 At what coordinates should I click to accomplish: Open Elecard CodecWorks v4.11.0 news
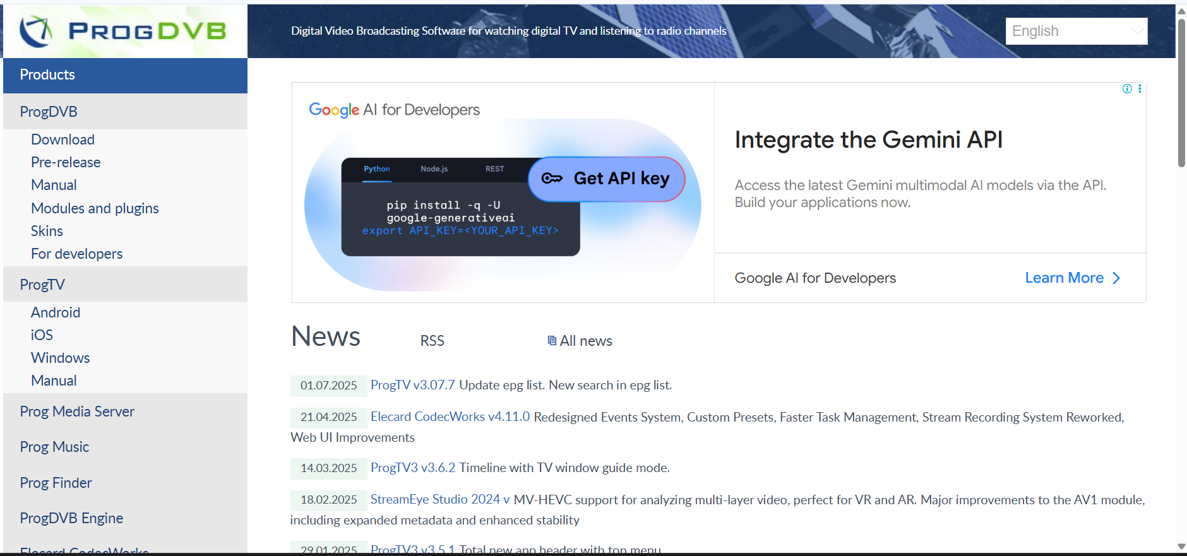click(x=450, y=417)
